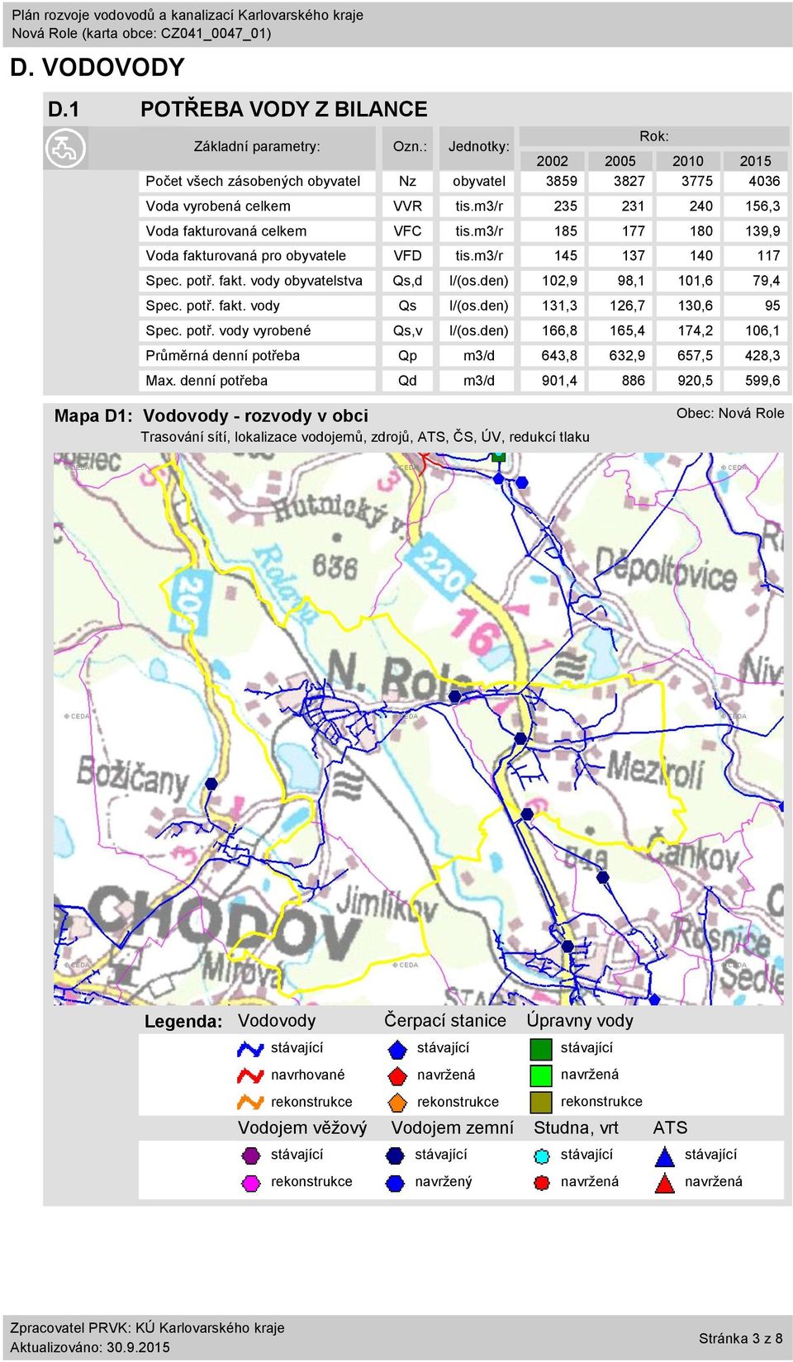Click the blue stávající Čerpací stanice pentagon
The width and height of the screenshot is (793, 1362).
pos(397,1049)
